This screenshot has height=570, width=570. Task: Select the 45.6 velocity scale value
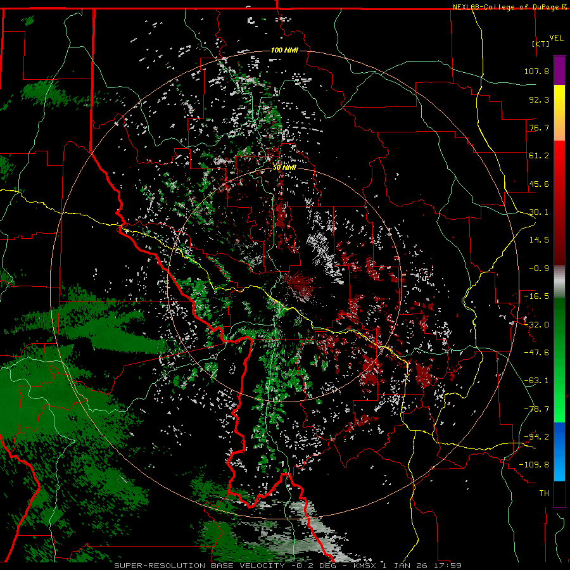[x=539, y=184]
